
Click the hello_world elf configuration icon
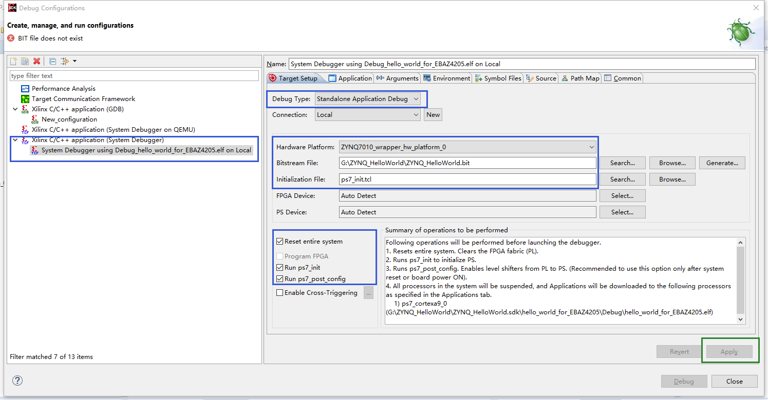pos(35,150)
